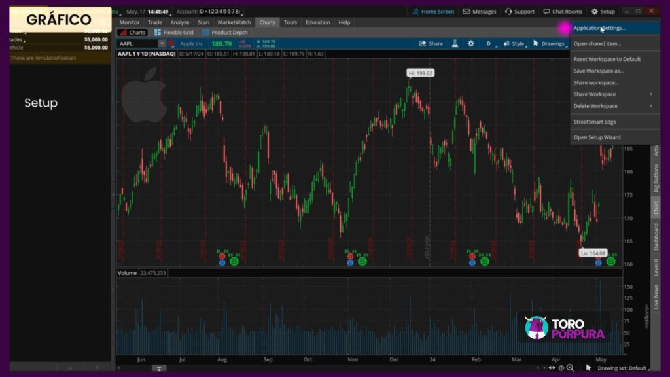Open the Tools tab
Screen dimensions: 670x377
coord(290,22)
